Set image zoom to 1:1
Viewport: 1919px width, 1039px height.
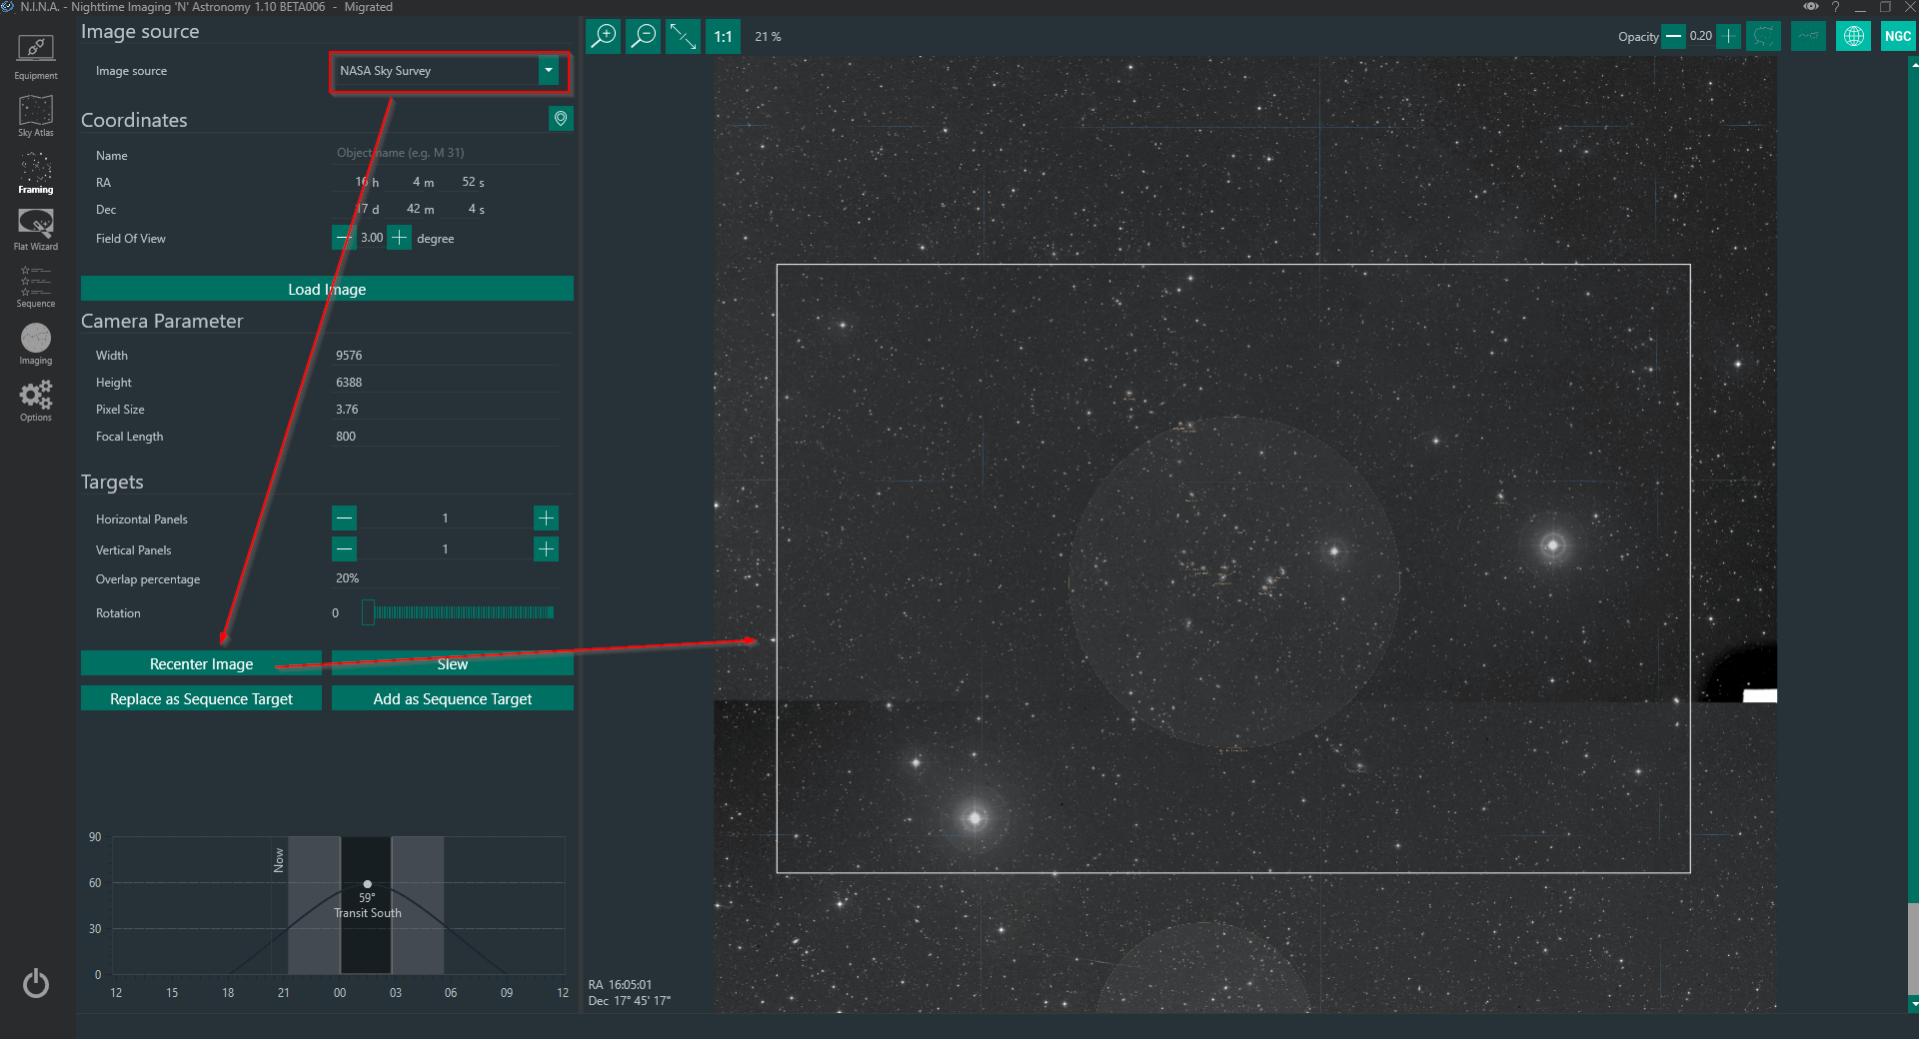click(x=724, y=37)
